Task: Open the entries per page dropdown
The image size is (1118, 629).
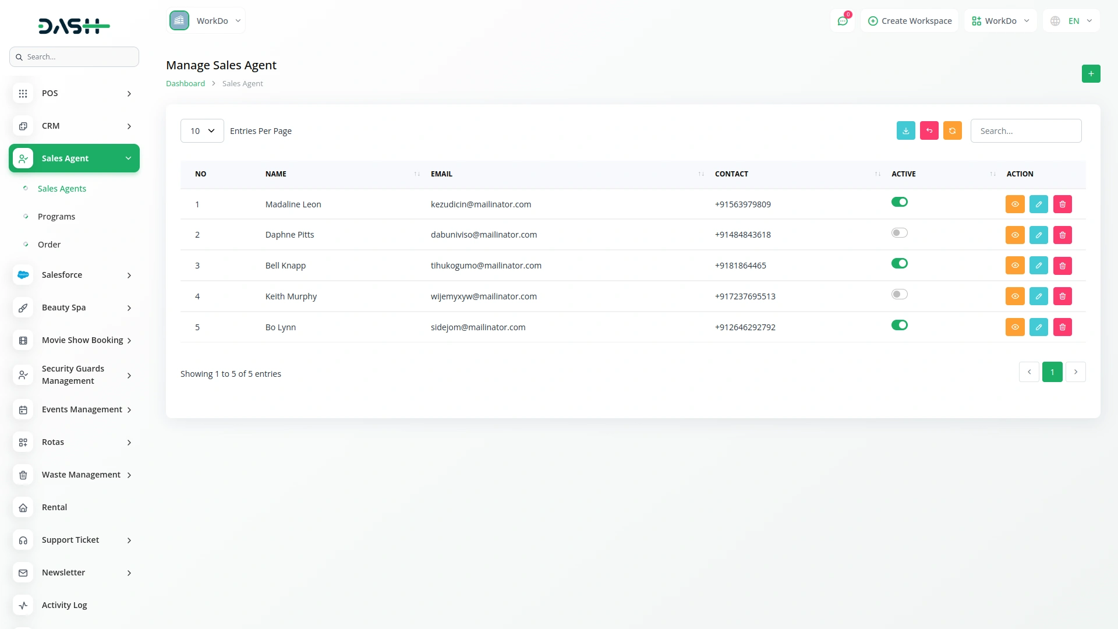Action: coord(202,131)
